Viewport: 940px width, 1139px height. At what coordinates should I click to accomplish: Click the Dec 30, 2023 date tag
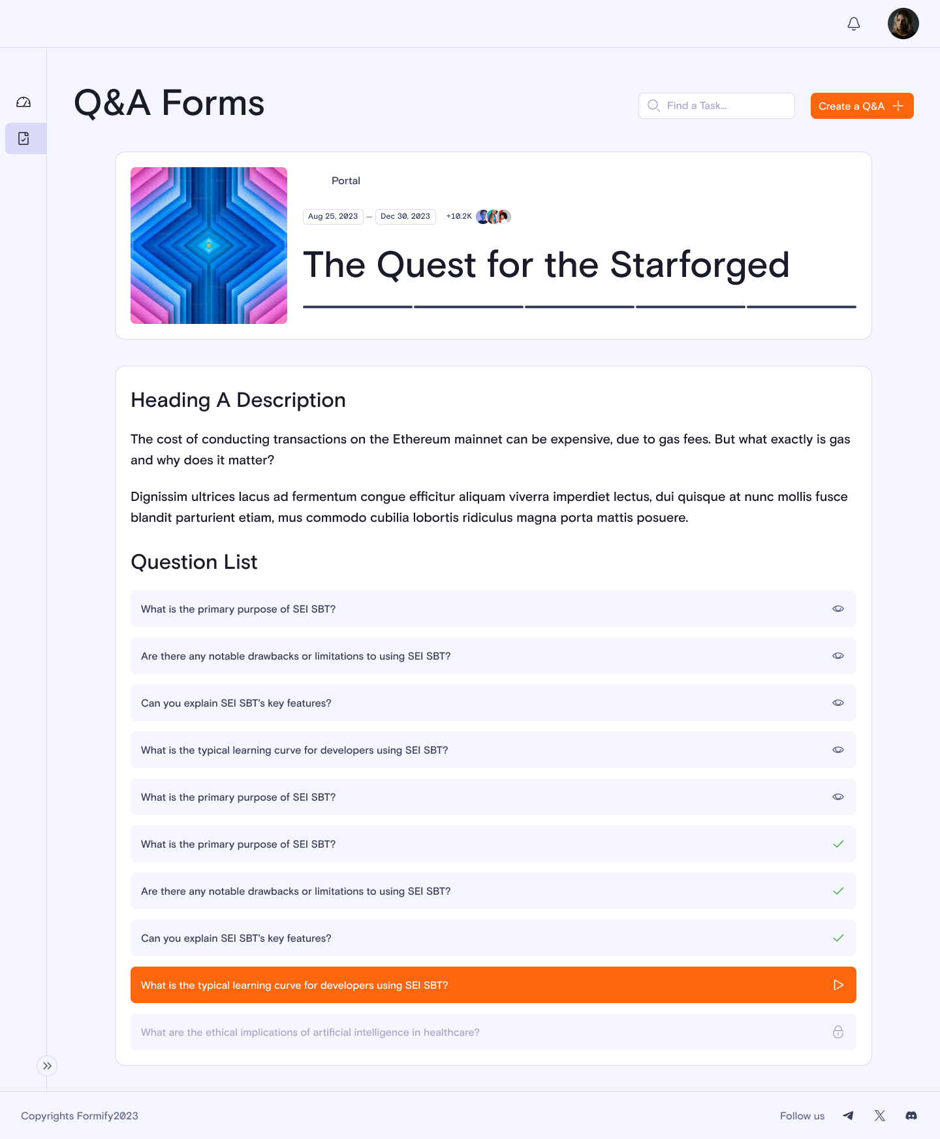(405, 216)
